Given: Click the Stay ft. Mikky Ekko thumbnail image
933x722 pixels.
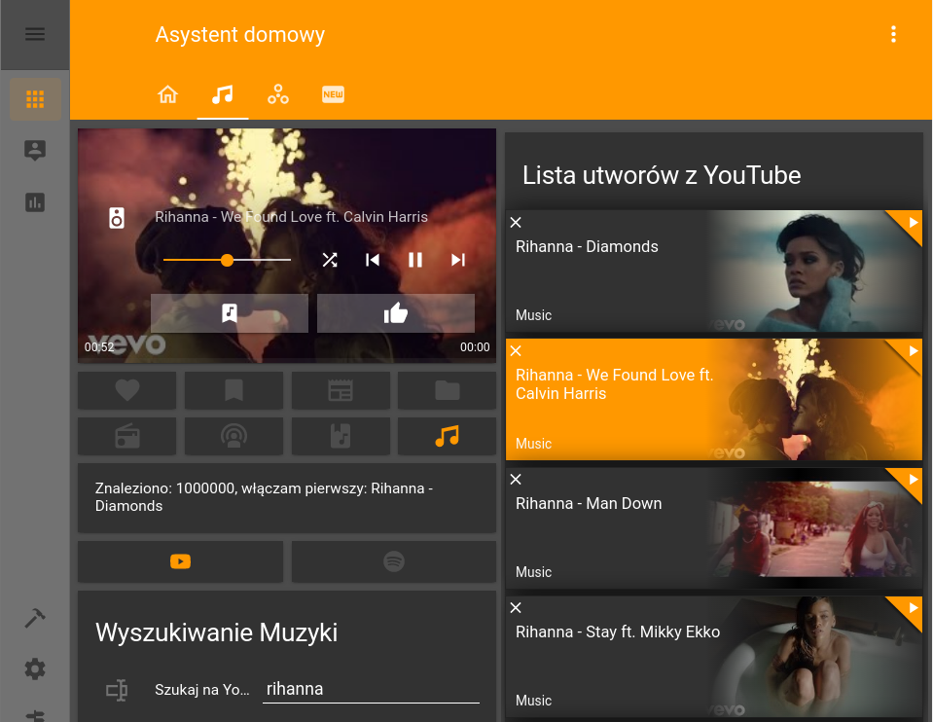Looking at the screenshot, I should 815,657.
